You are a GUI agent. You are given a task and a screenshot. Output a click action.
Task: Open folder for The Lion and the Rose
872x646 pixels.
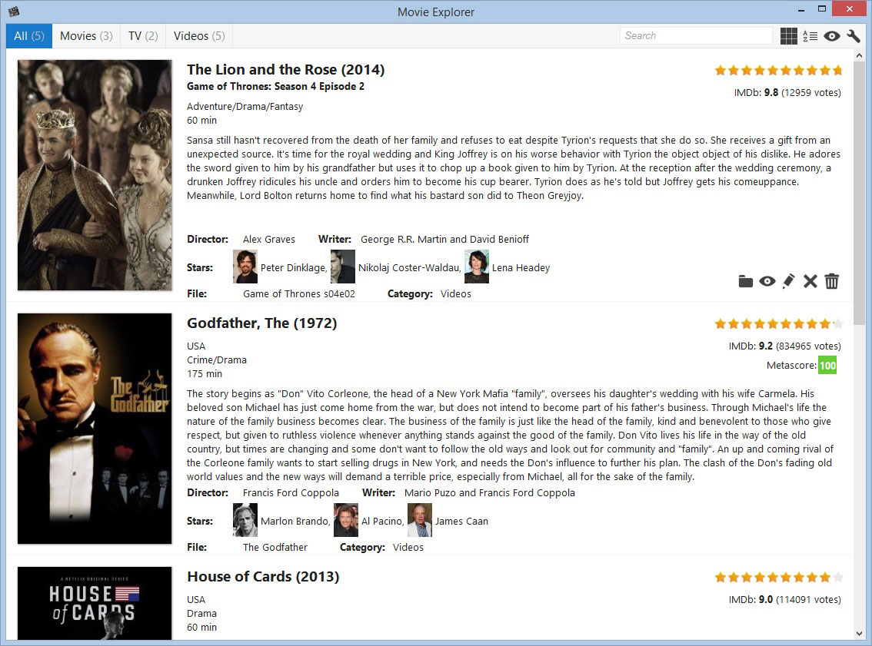coord(746,282)
